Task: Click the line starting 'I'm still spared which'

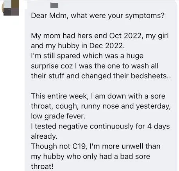Action: [x=87, y=56]
